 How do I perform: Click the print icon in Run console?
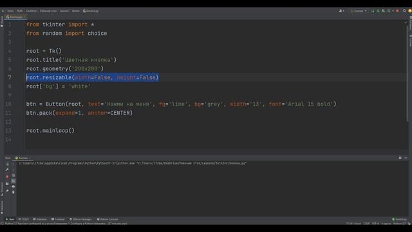14,186
